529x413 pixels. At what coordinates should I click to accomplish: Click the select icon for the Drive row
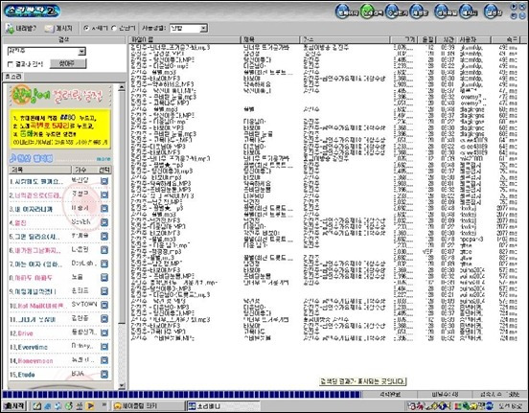[x=104, y=333]
